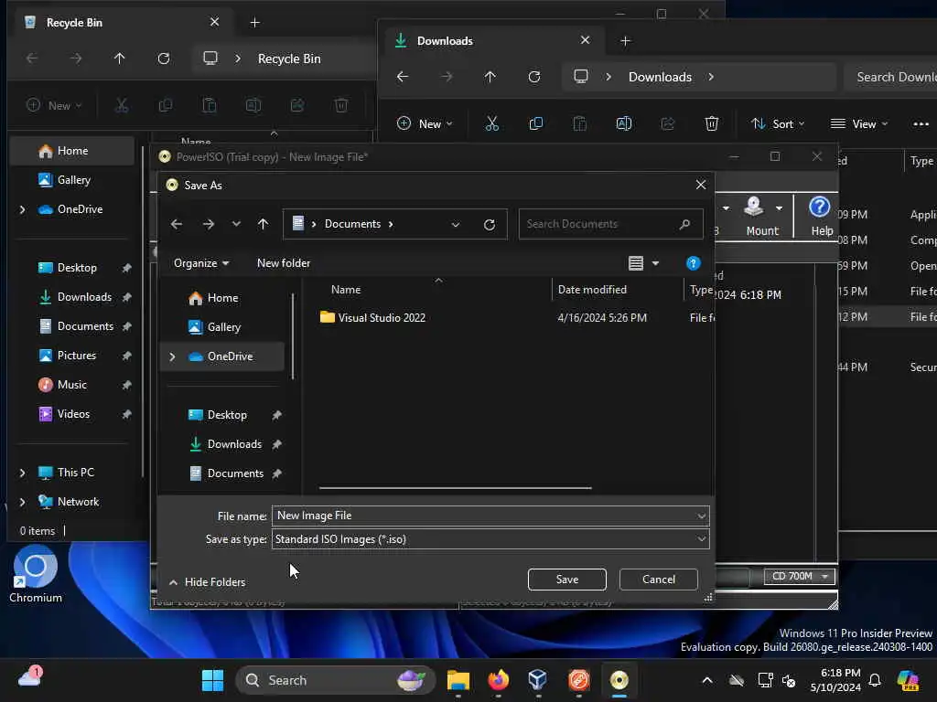Click the Save button in Save As dialog
The height and width of the screenshot is (702, 937).
(x=566, y=579)
